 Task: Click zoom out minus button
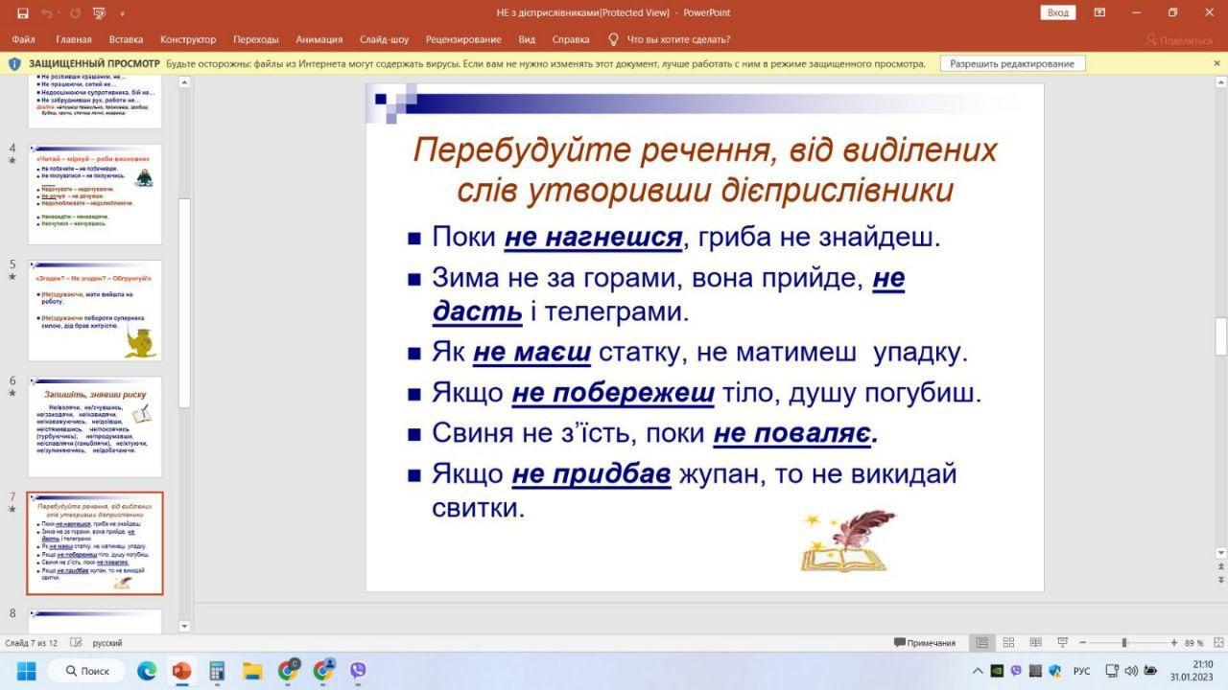tap(1083, 643)
